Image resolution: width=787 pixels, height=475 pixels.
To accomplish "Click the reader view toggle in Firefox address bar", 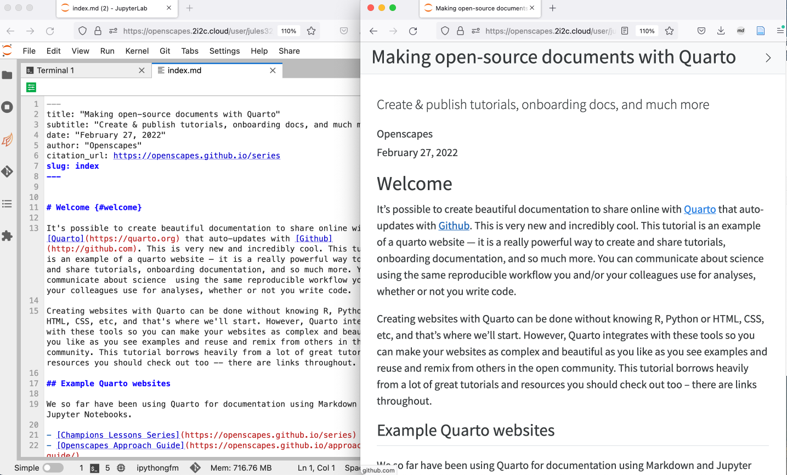I will pos(625,31).
